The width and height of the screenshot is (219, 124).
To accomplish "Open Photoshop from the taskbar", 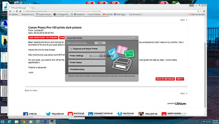I will click(45, 121).
